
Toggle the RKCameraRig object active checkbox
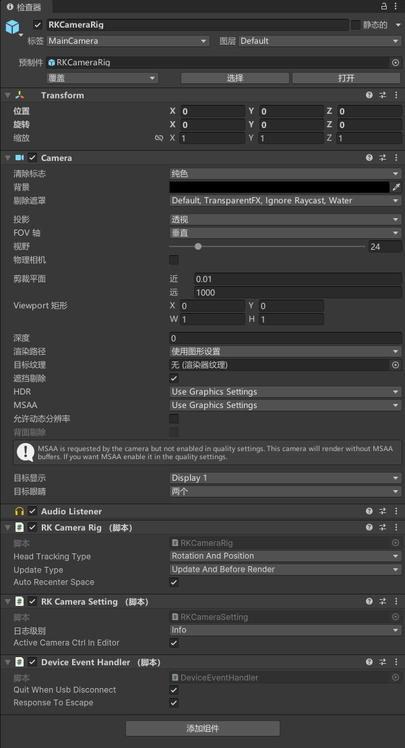[38, 25]
